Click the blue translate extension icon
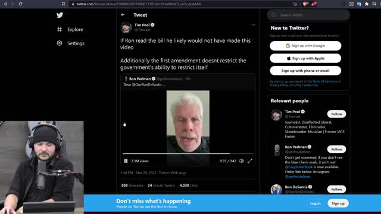The height and width of the screenshot is (214, 381). (359, 4)
